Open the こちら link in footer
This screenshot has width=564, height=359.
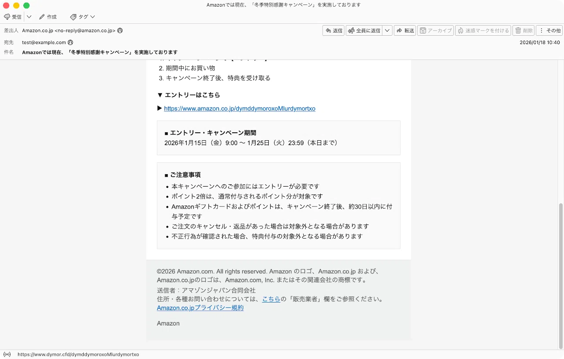pyautogui.click(x=271, y=299)
